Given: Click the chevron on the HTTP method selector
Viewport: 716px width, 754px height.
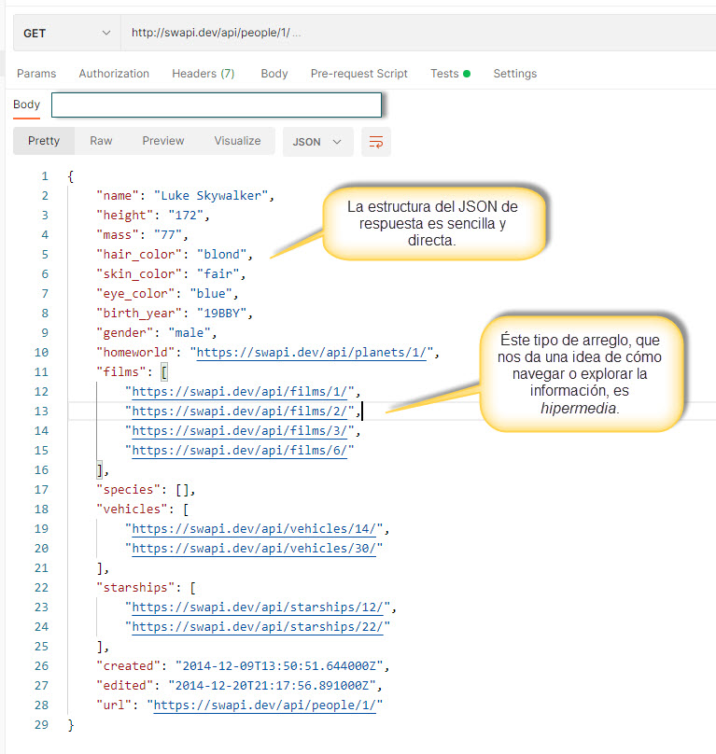Looking at the screenshot, I should 105,32.
